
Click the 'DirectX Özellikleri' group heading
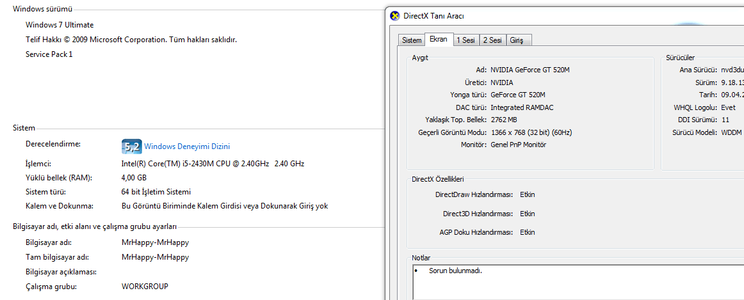pyautogui.click(x=437, y=179)
